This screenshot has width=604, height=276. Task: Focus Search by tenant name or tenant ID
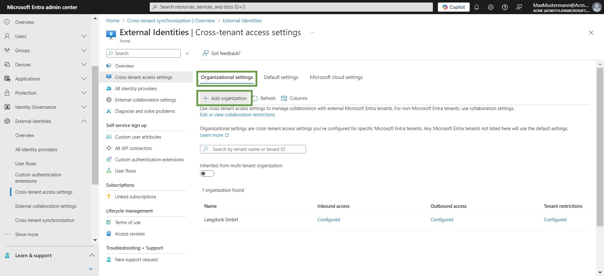[253, 149]
